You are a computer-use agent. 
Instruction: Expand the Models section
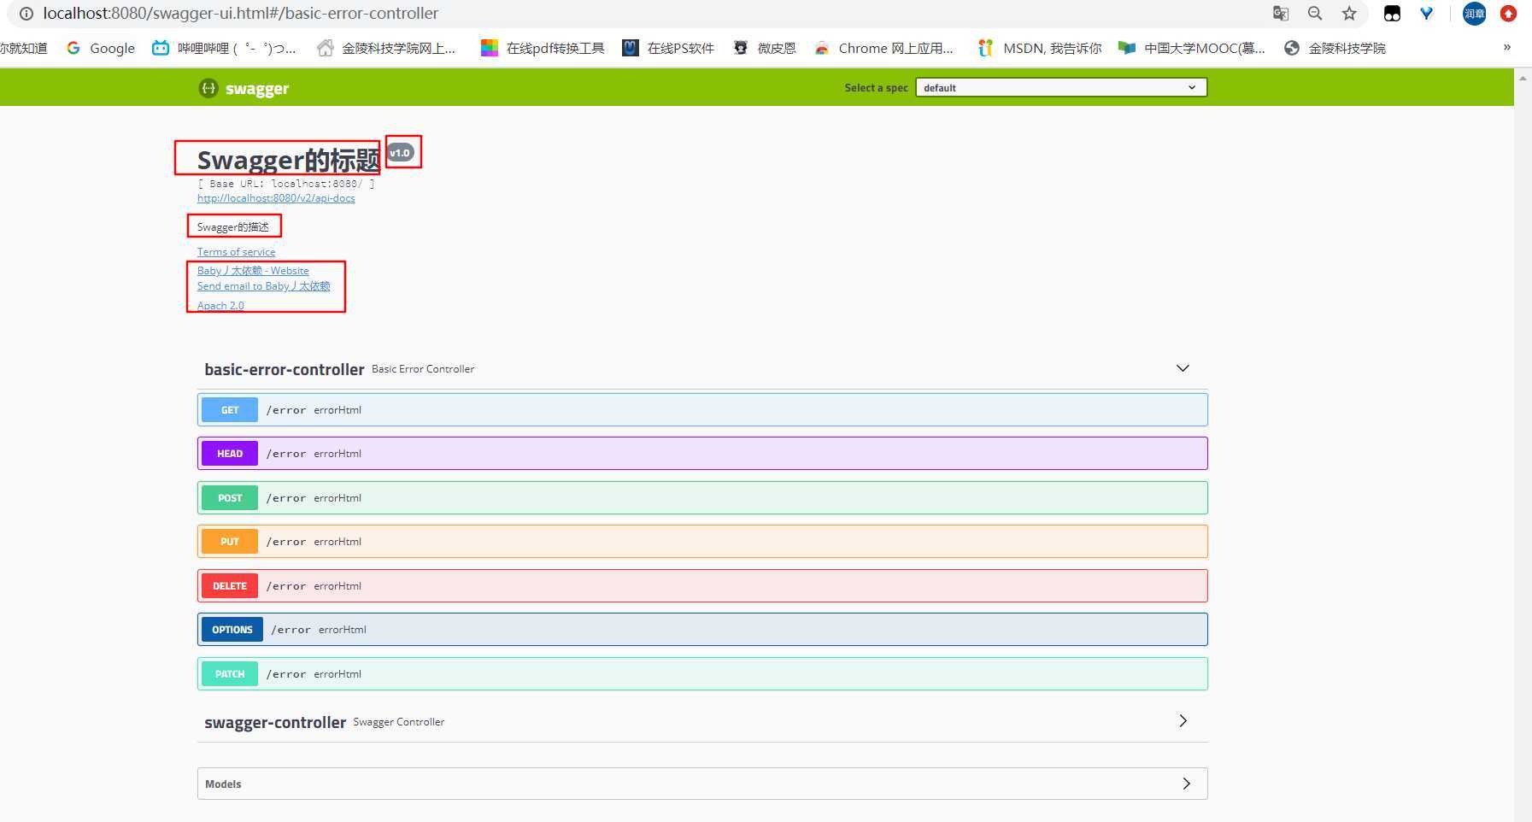(1186, 784)
